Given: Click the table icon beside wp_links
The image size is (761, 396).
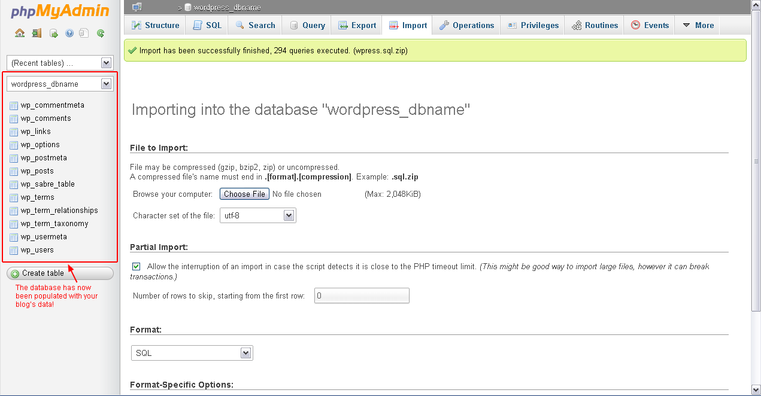Looking at the screenshot, I should coord(14,132).
